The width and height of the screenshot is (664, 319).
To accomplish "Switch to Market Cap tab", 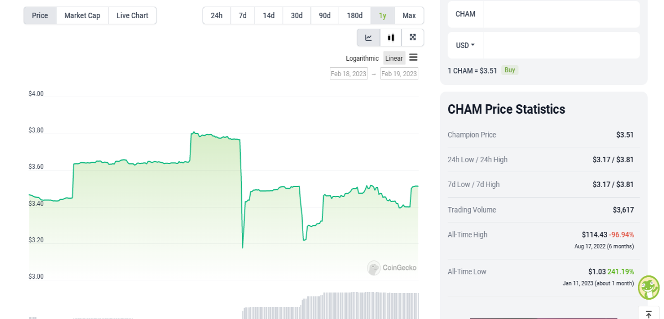I will 82,15.
